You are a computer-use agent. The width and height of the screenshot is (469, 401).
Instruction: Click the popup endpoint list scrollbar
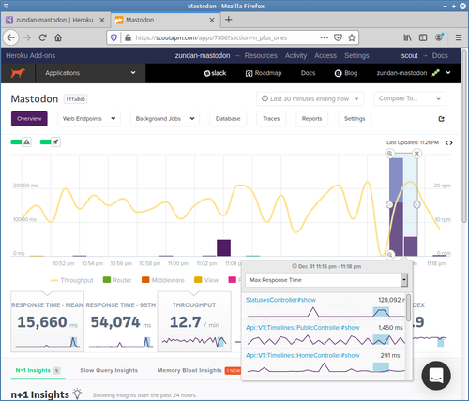coord(408,307)
